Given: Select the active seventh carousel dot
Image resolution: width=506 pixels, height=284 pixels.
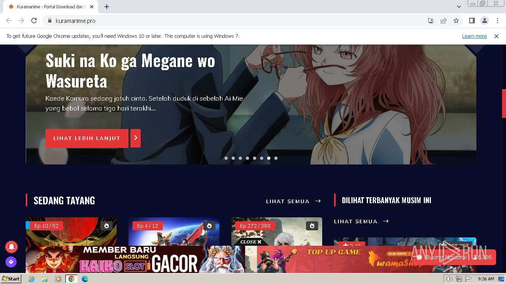Looking at the screenshot, I should point(269,158).
